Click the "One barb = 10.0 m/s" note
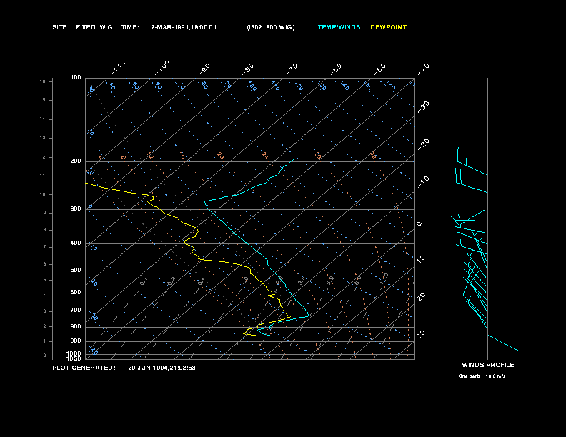Screen dimensions: 566x437 [482, 376]
